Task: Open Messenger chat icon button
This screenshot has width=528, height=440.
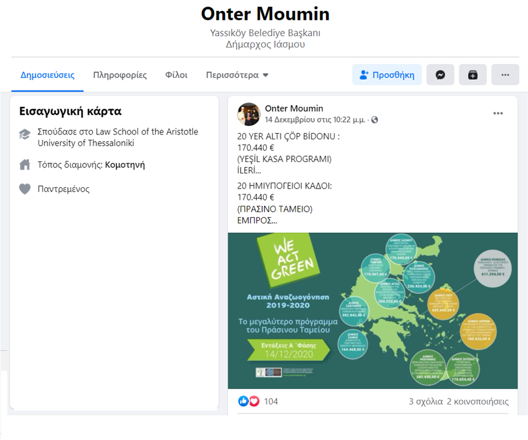Action: (x=440, y=75)
